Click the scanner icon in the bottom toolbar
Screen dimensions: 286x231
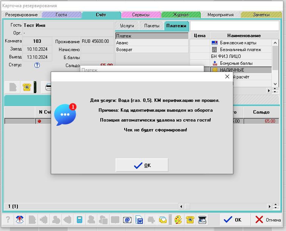pyautogui.click(x=202, y=220)
